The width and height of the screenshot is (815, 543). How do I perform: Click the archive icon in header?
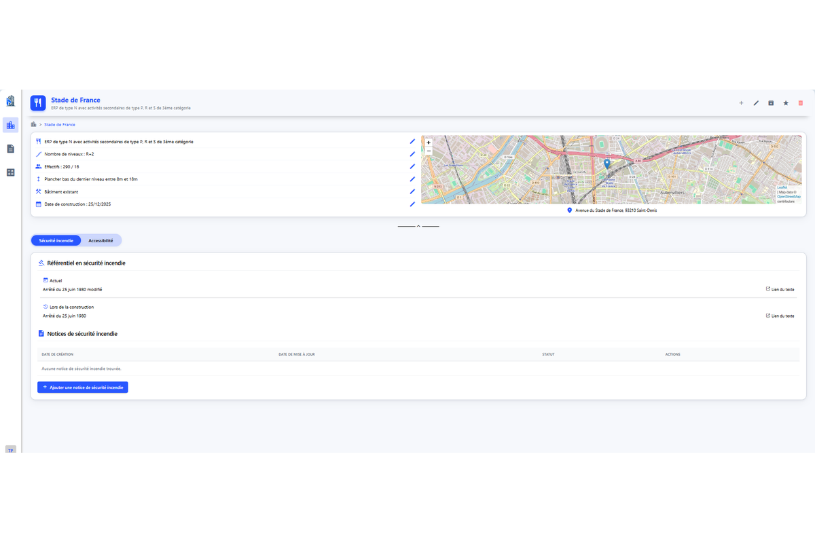(x=771, y=103)
